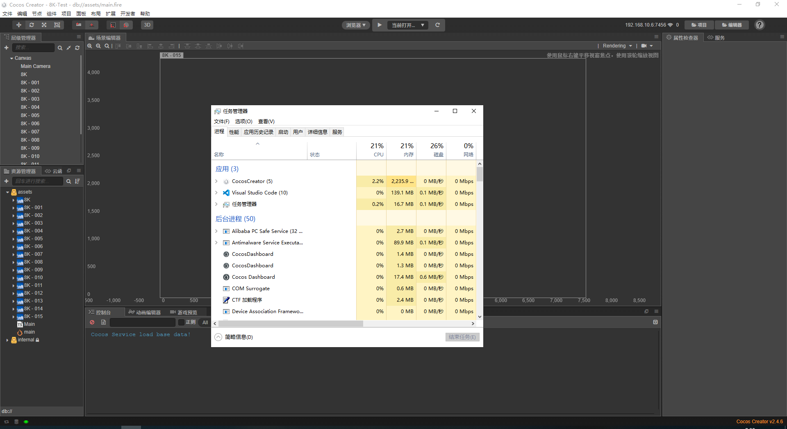Viewport: 787px width, 429px height.
Task: Click the 项目 open project folder button
Action: click(699, 25)
